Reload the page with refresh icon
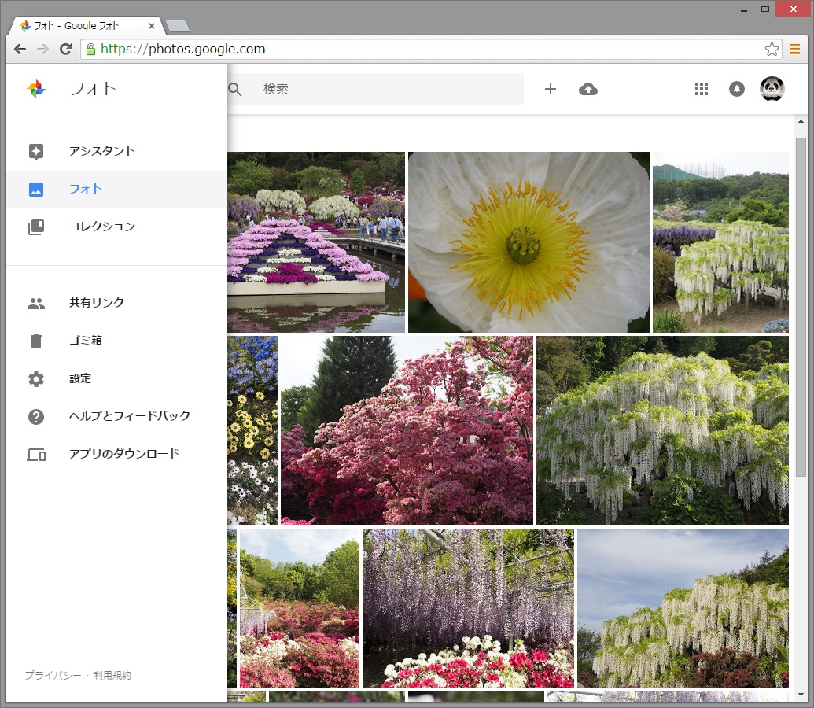Image resolution: width=814 pixels, height=708 pixels. 66,50
